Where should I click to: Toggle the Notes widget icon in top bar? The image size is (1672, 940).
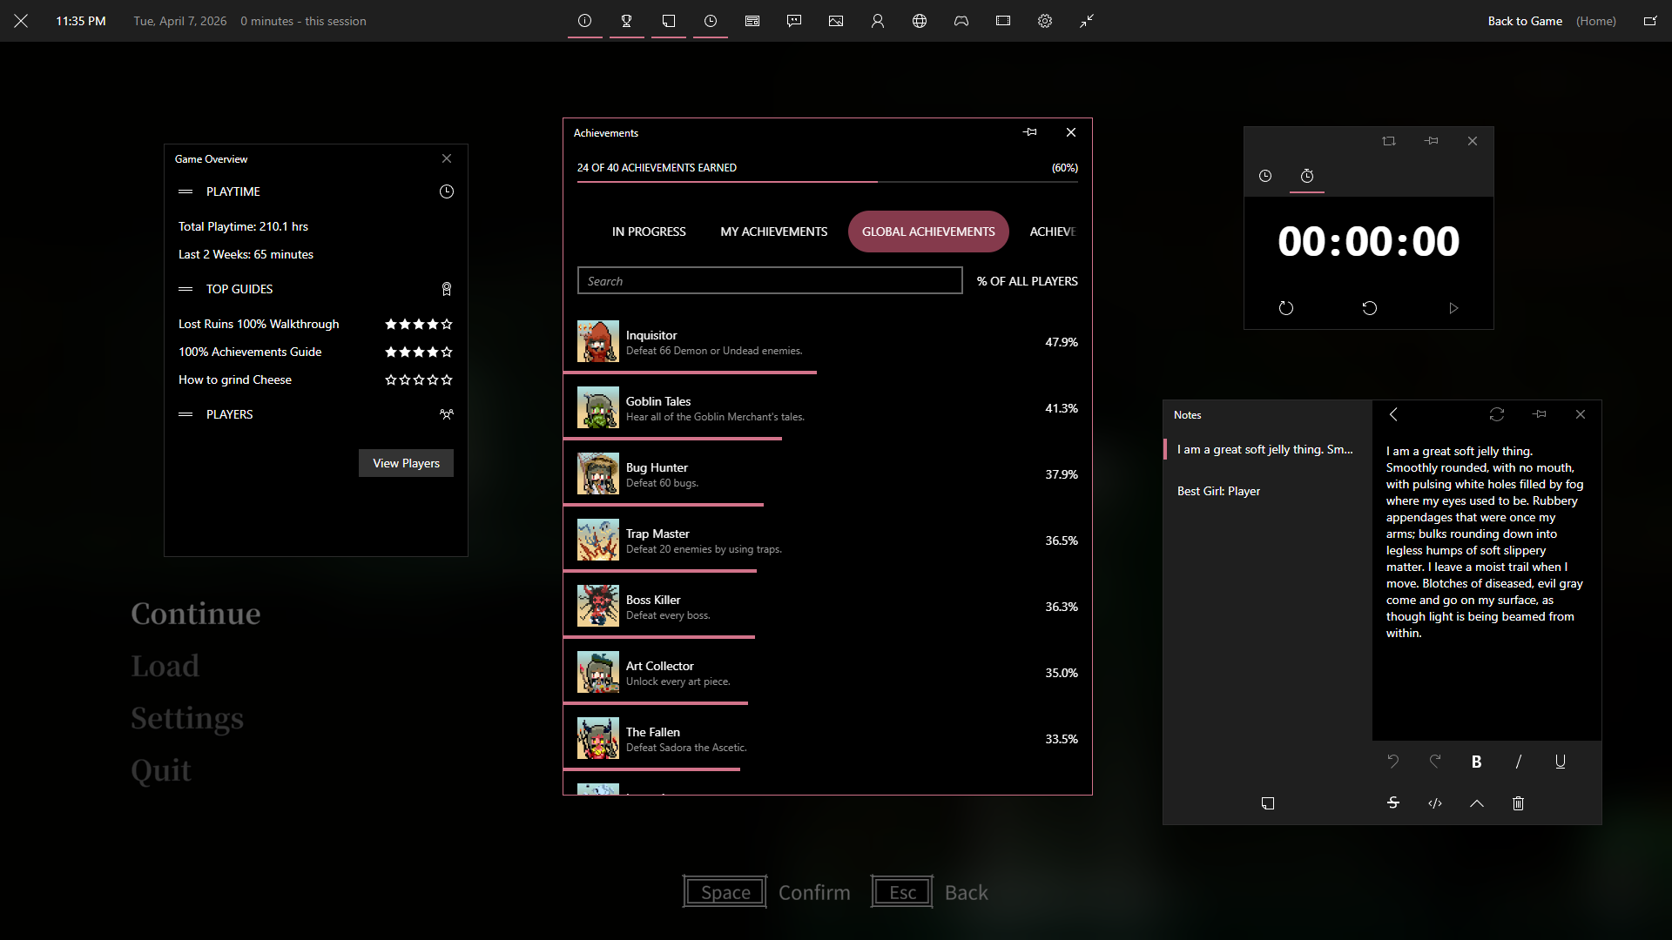click(x=668, y=21)
